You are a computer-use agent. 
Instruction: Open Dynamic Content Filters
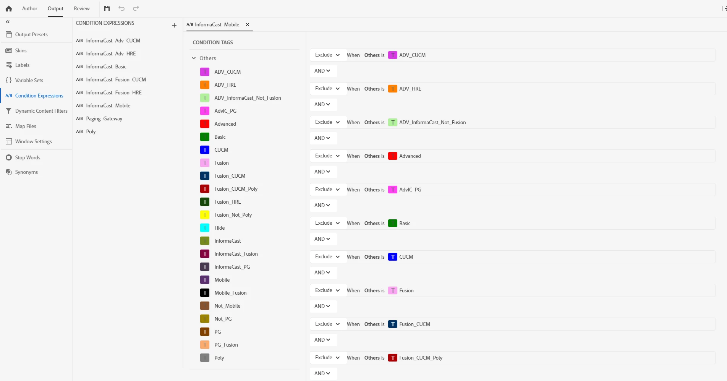pos(41,111)
